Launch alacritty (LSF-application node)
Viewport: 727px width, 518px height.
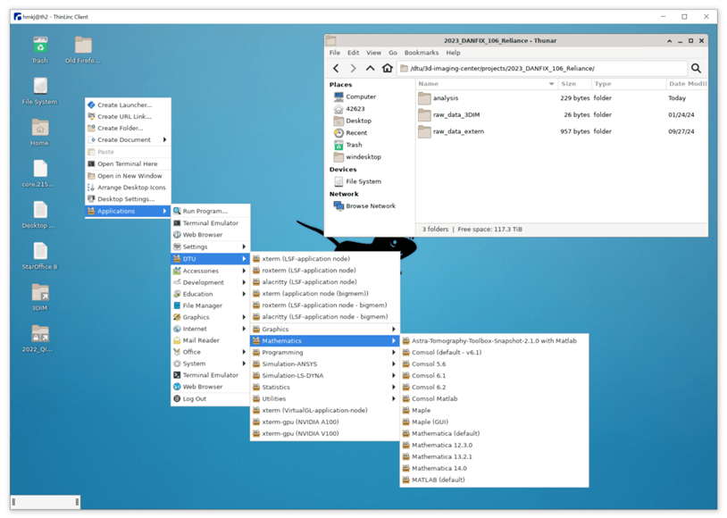324,282
